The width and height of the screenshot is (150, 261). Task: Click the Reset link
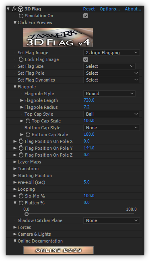click(x=89, y=9)
